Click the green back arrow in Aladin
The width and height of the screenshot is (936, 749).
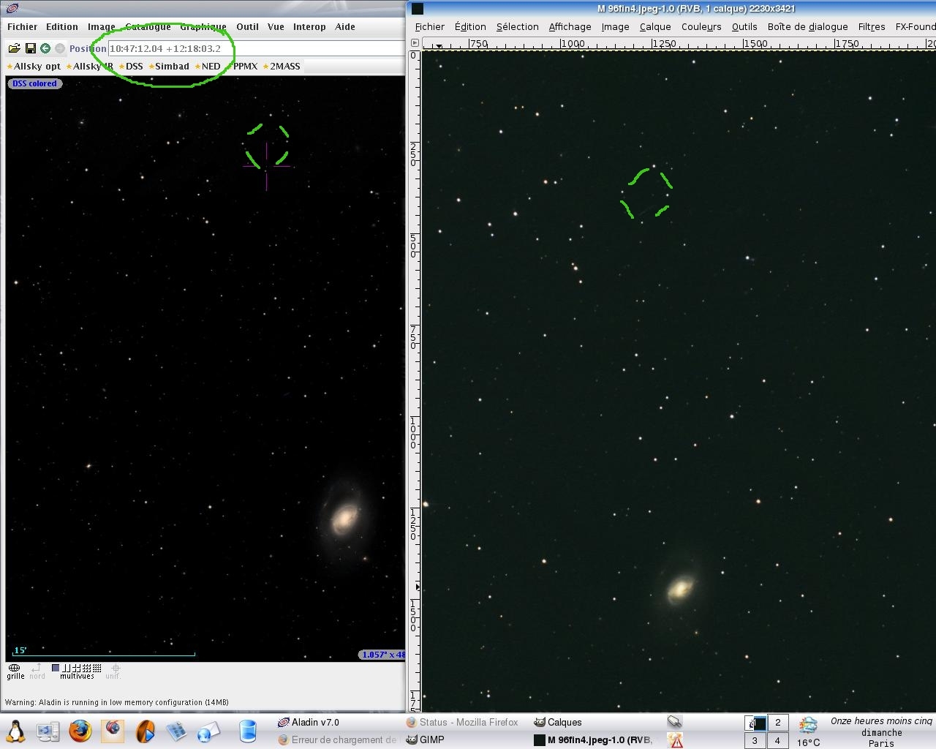click(45, 48)
